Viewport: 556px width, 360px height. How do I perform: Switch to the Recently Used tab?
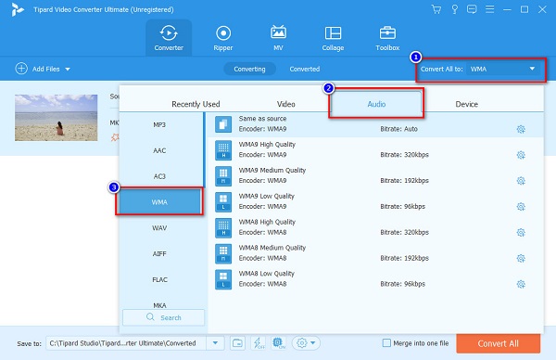tap(196, 104)
